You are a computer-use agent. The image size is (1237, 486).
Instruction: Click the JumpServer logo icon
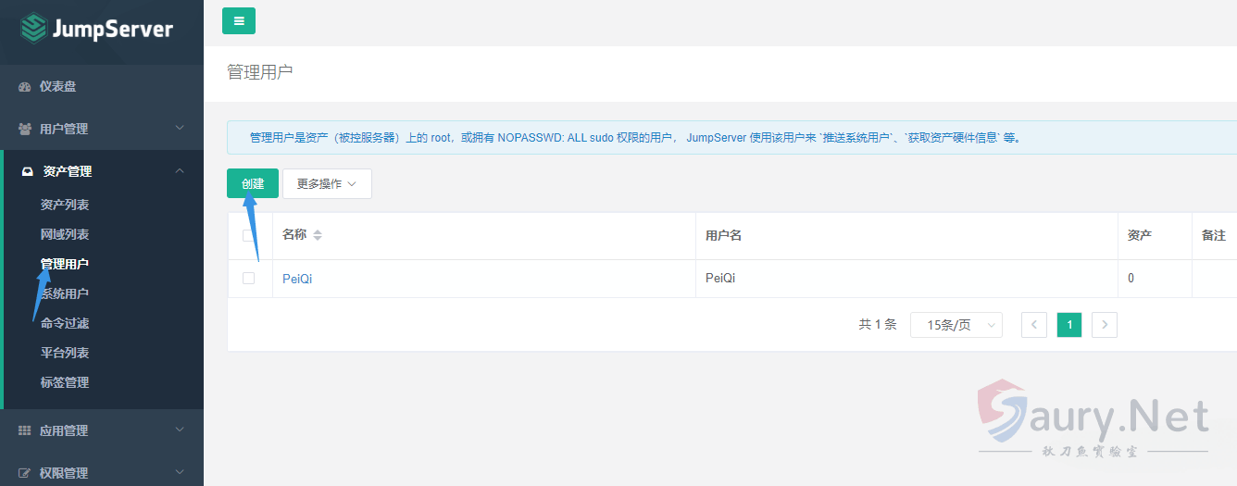coord(33,28)
